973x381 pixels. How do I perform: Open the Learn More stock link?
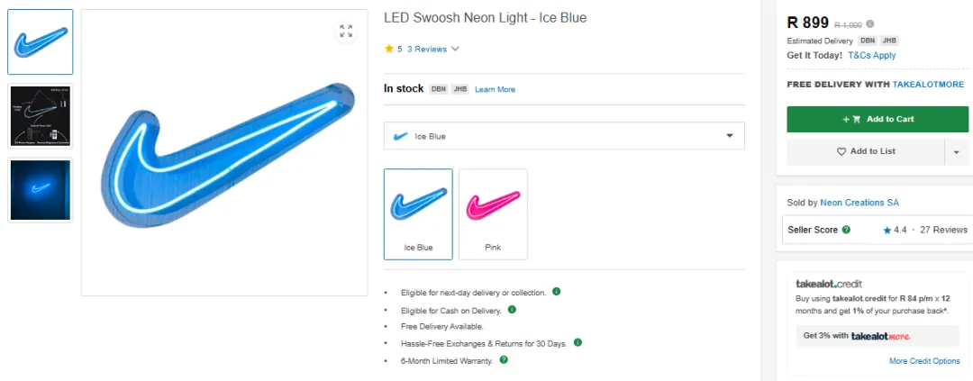[496, 89]
